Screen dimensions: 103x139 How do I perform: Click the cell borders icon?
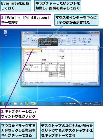tap(32, 43)
